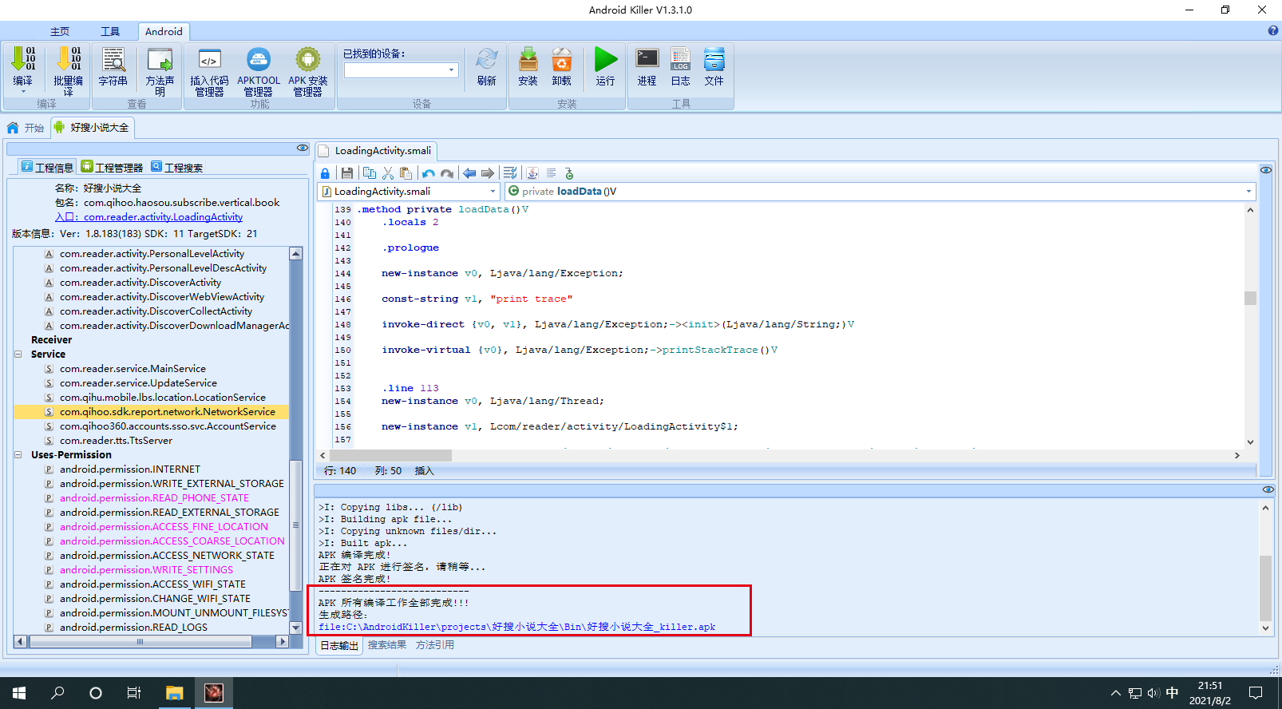Click the save floppy disk icon
This screenshot has height=709, width=1282.
point(347,173)
